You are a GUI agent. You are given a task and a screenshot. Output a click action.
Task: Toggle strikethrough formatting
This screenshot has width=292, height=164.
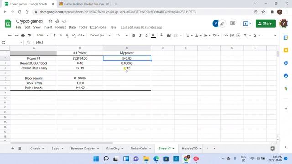[146, 36]
